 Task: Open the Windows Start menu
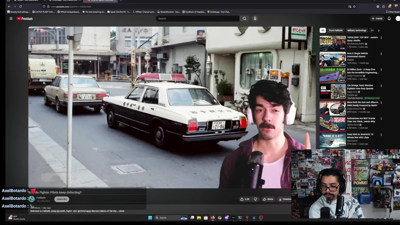(150, 218)
